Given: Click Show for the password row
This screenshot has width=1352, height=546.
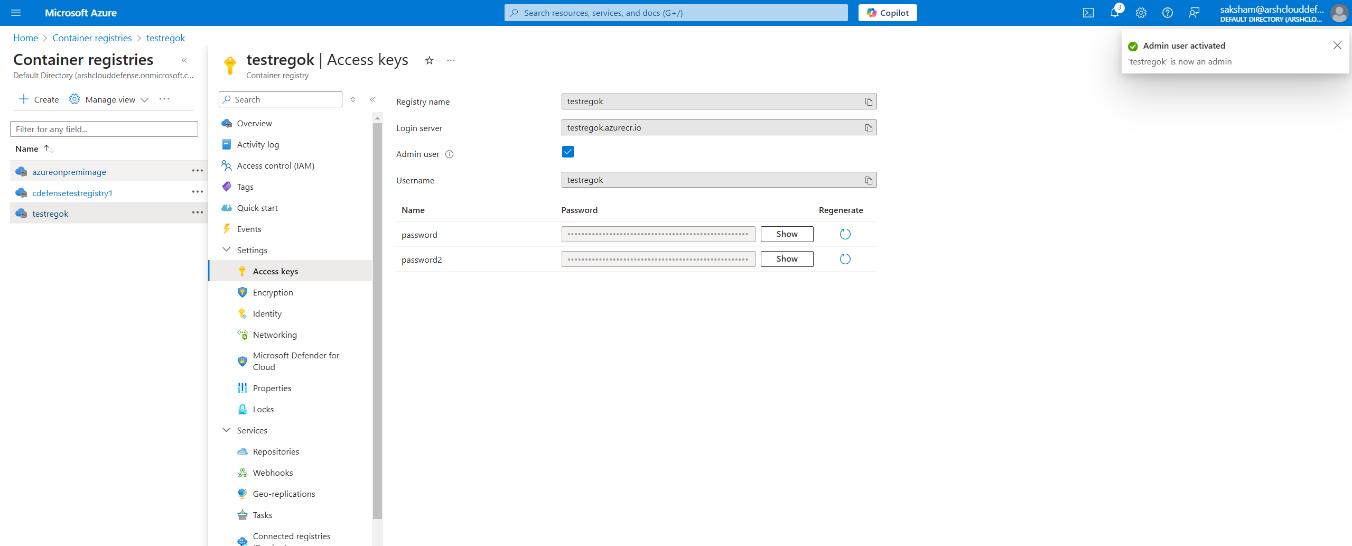Looking at the screenshot, I should click(787, 234).
